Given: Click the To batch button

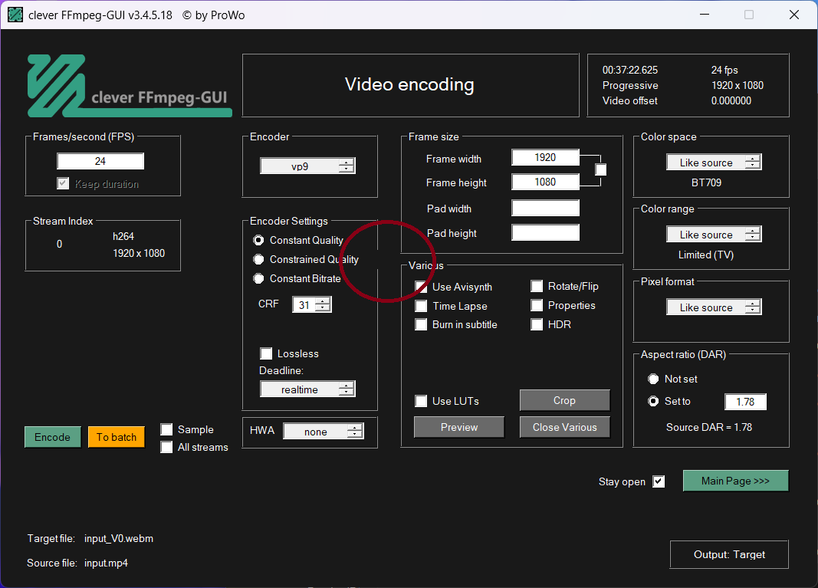Looking at the screenshot, I should (x=117, y=437).
